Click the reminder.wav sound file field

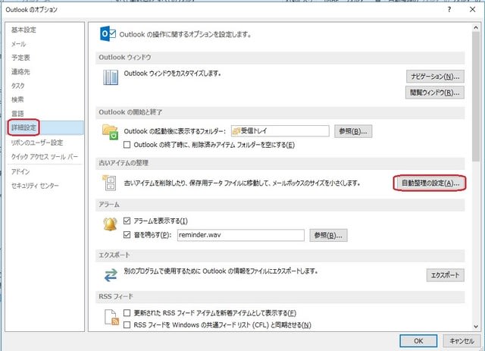241,235
